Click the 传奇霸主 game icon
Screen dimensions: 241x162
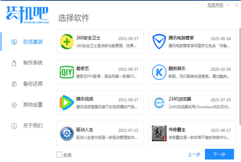point(159,133)
